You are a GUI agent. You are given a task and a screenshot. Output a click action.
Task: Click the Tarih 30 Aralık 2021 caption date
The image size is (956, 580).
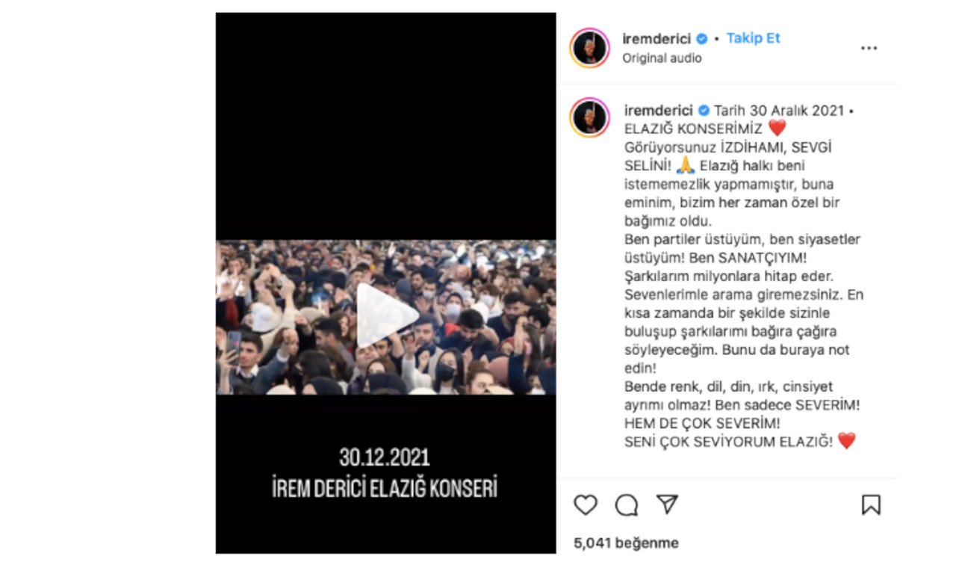click(778, 111)
